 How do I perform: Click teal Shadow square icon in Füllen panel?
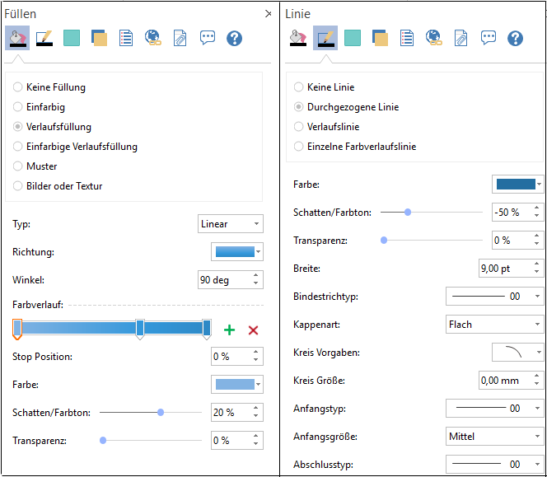click(72, 38)
